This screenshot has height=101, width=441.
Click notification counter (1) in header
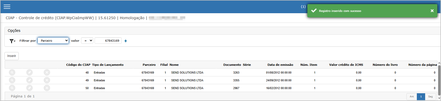coord(303,7)
